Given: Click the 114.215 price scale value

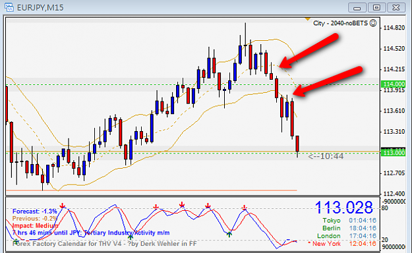Looking at the screenshot, I should 394,69.
